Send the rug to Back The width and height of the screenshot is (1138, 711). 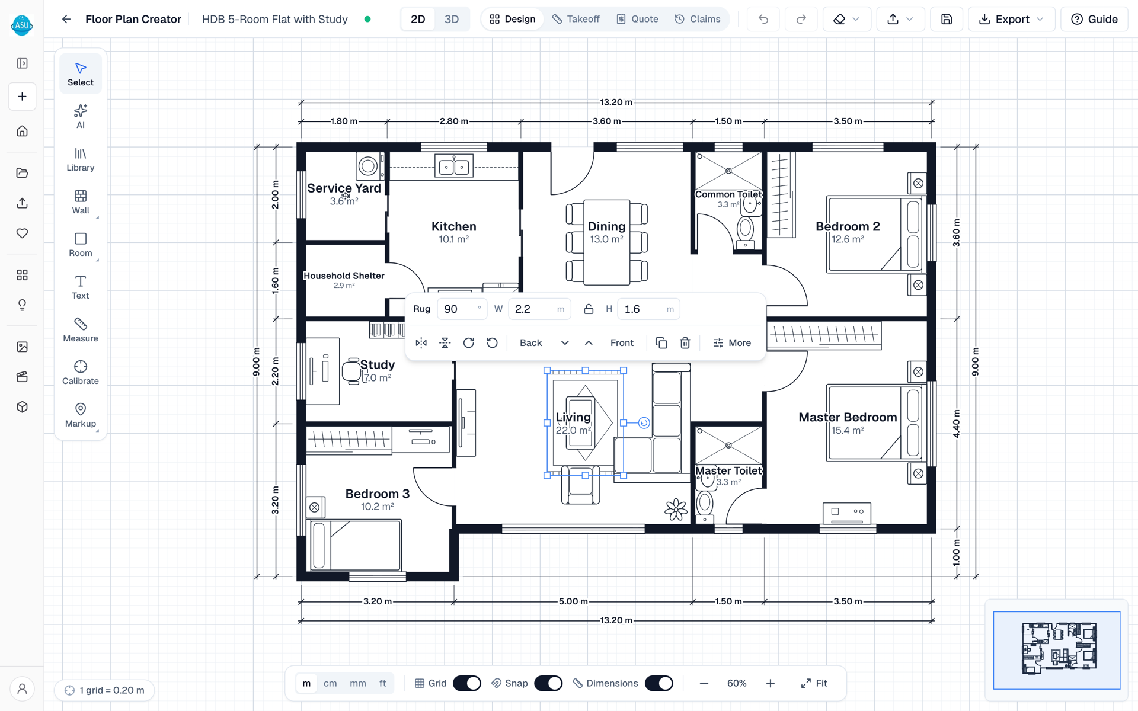530,343
